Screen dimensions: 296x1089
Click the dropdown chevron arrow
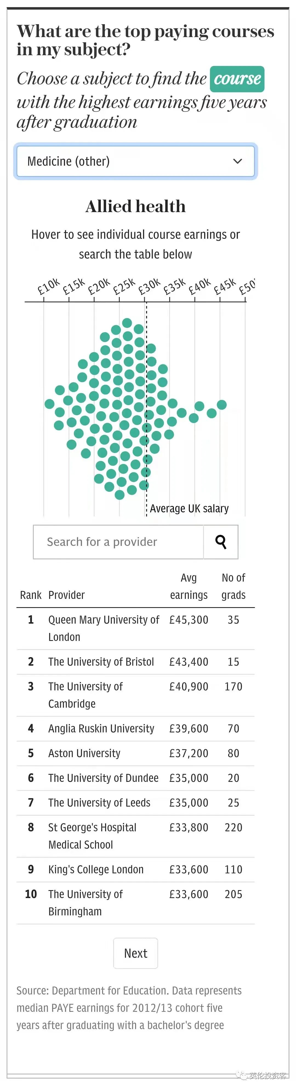click(238, 161)
